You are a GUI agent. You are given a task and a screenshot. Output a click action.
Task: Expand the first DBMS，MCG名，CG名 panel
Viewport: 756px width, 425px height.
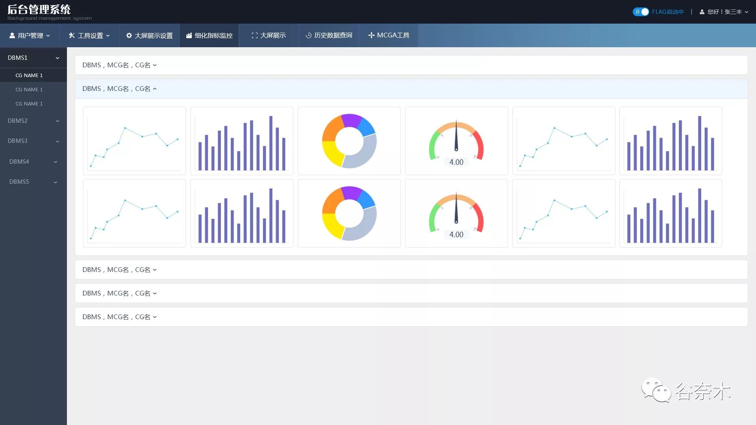(411, 65)
